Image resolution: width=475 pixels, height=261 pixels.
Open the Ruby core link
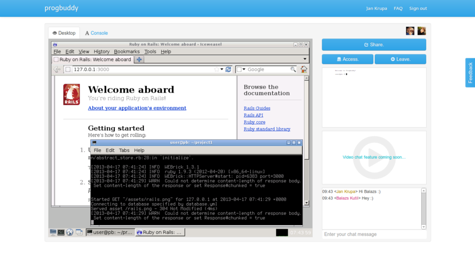click(x=255, y=122)
